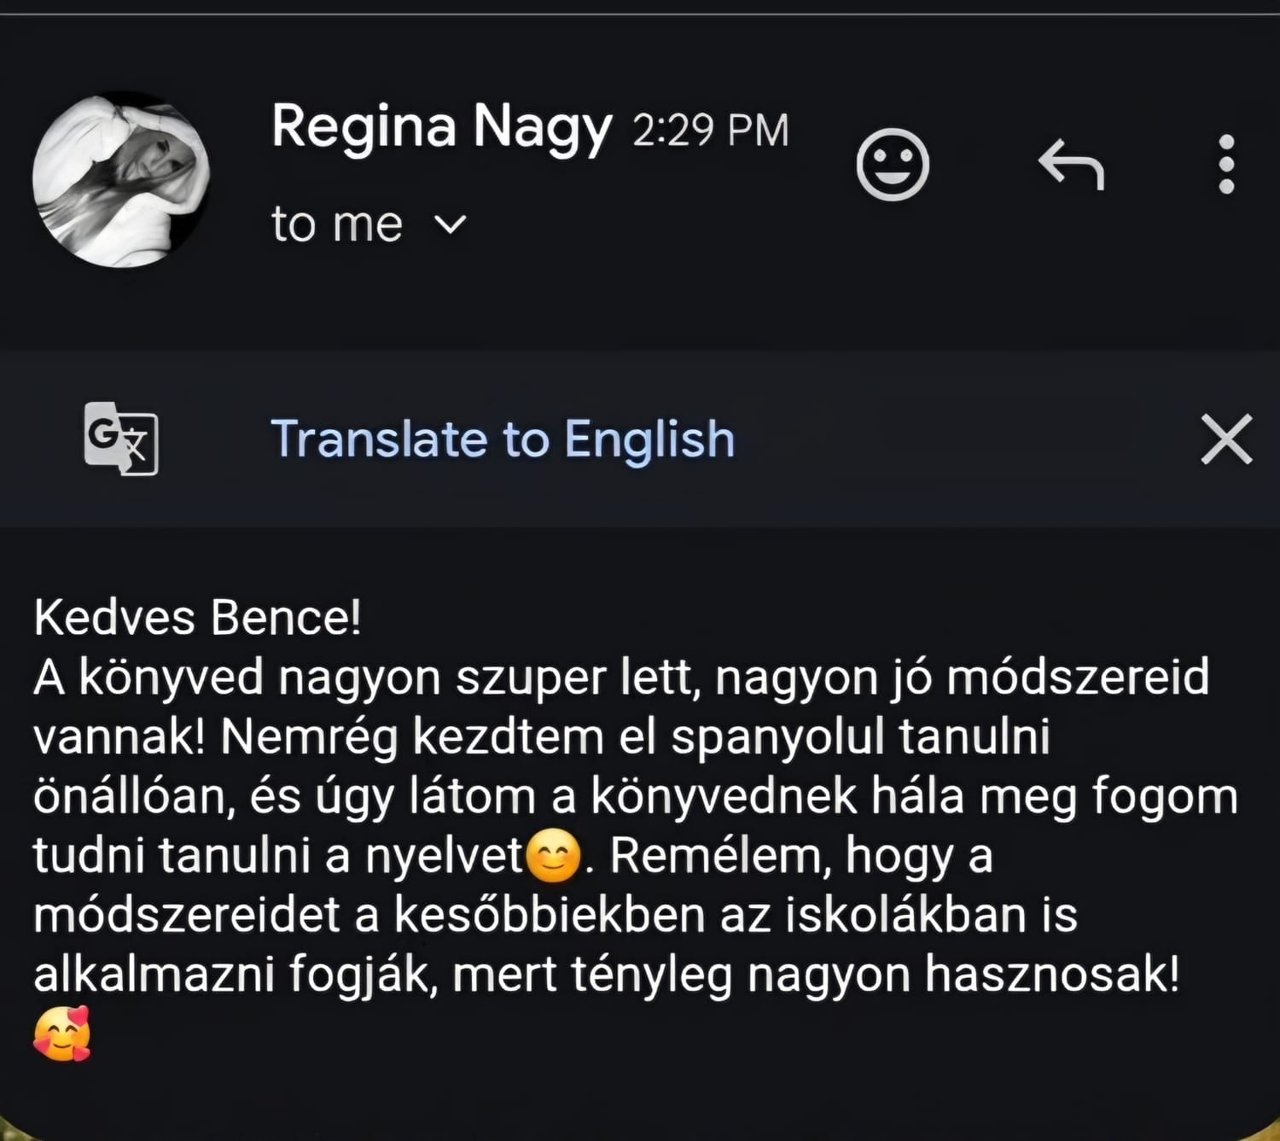Click the smiling emoji after "nyelvet"

554,855
